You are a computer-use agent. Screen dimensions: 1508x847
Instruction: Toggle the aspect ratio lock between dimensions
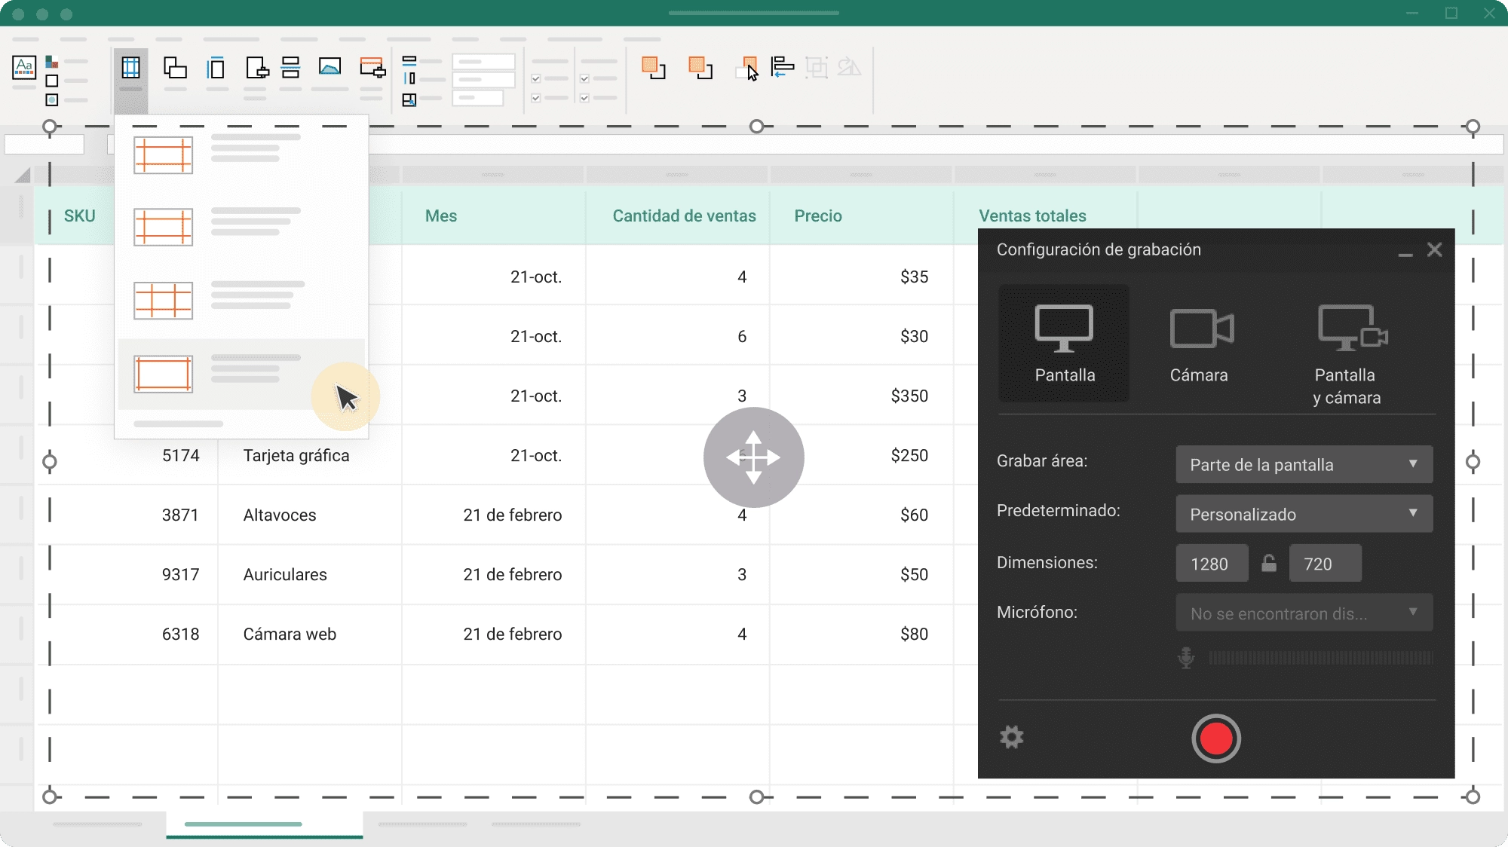pyautogui.click(x=1268, y=563)
